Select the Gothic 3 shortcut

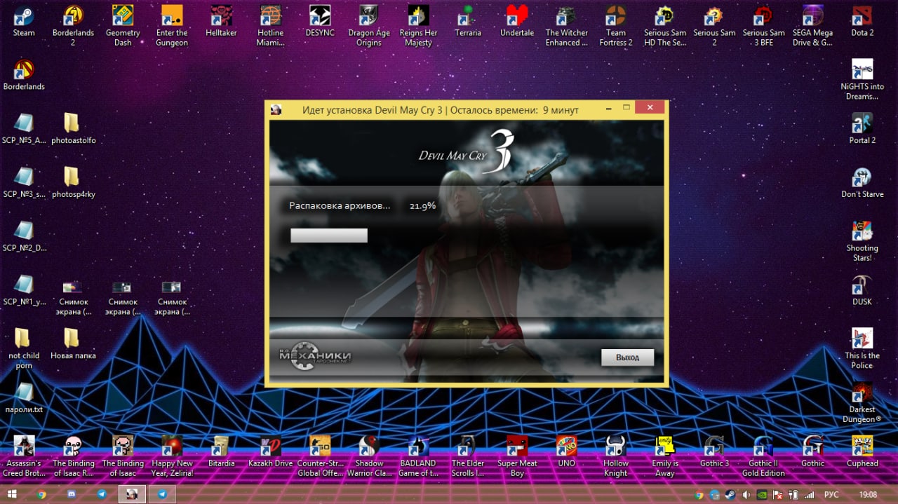[714, 452]
